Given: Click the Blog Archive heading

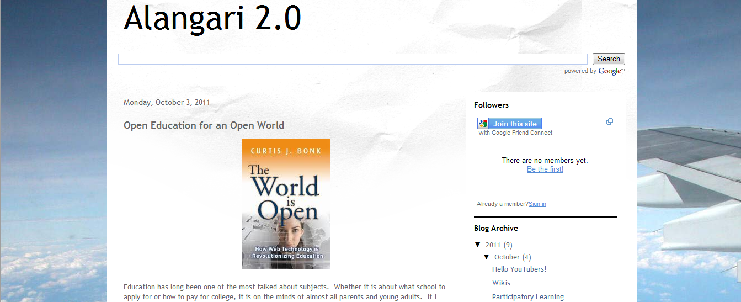Looking at the screenshot, I should coord(496,228).
